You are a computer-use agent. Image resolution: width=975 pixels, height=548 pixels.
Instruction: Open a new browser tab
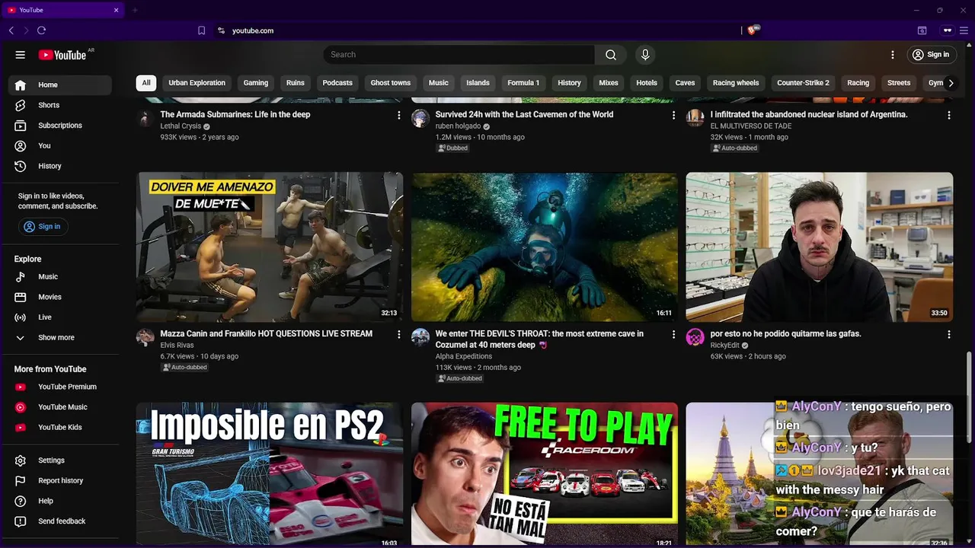(x=135, y=10)
